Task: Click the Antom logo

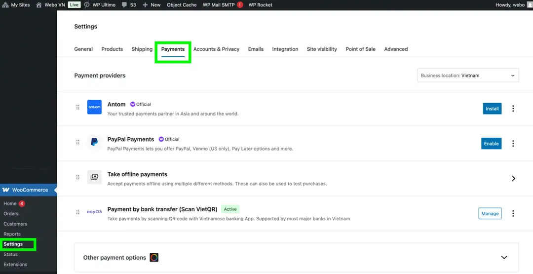Action: tap(94, 107)
